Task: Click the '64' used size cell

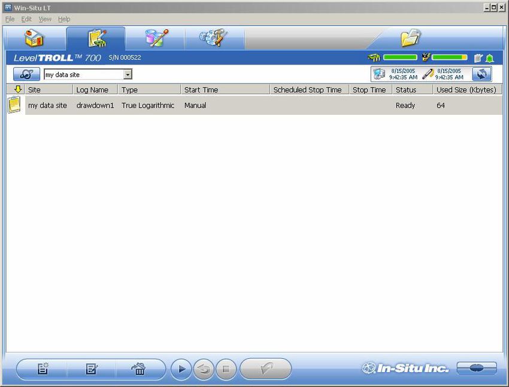Action: (x=441, y=105)
